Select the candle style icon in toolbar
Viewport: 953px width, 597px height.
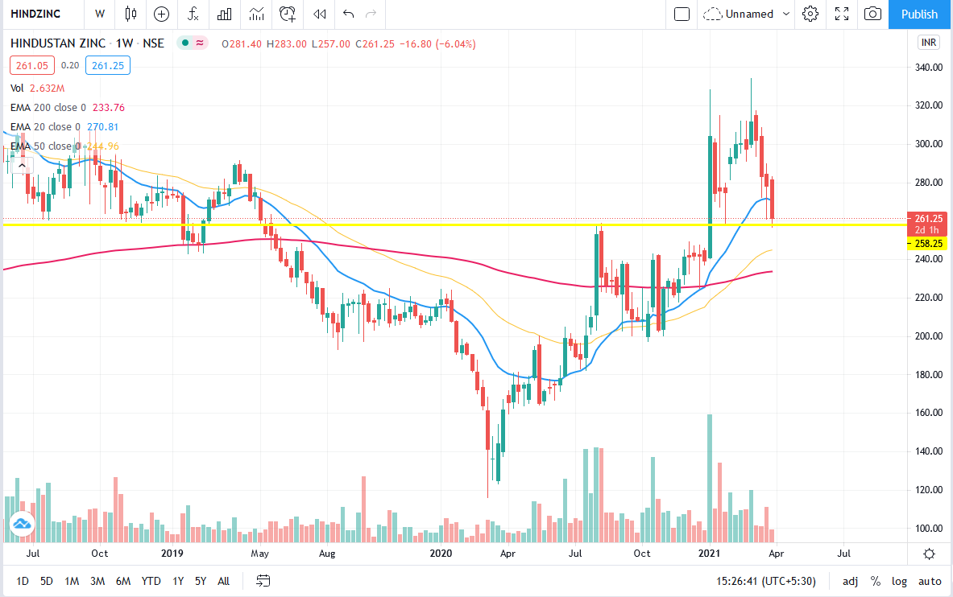click(131, 14)
